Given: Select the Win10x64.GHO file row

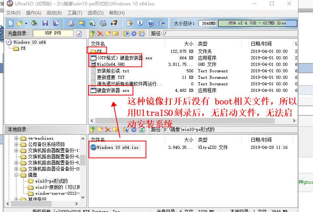Looking at the screenshot, I should pyautogui.click(x=192, y=64).
